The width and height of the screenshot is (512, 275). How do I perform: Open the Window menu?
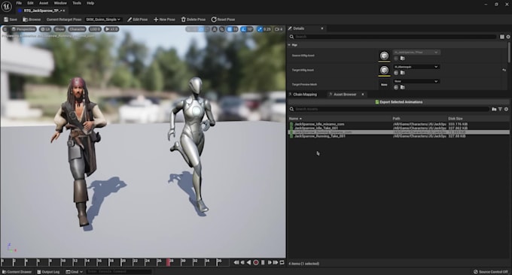60,3
